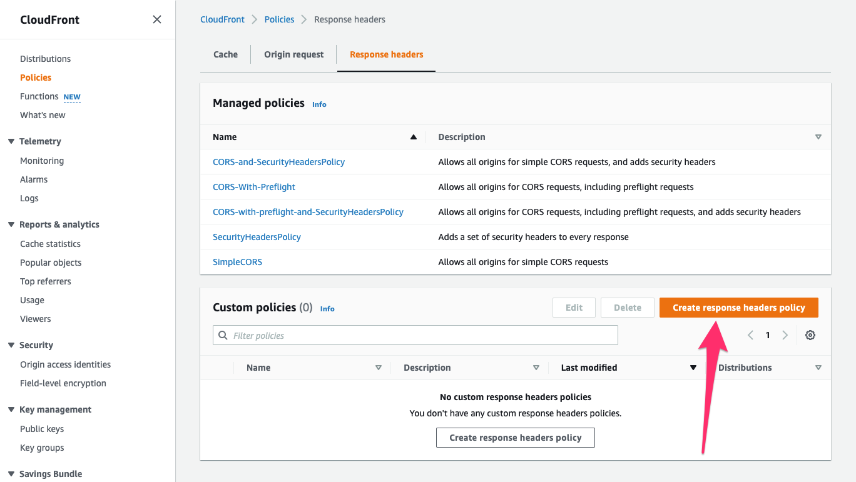Close the CloudFront navigation sidebar
The width and height of the screenshot is (856, 482).
tap(156, 19)
